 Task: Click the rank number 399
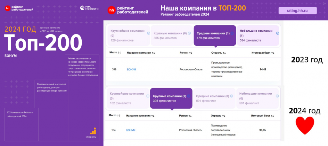click(x=114, y=69)
